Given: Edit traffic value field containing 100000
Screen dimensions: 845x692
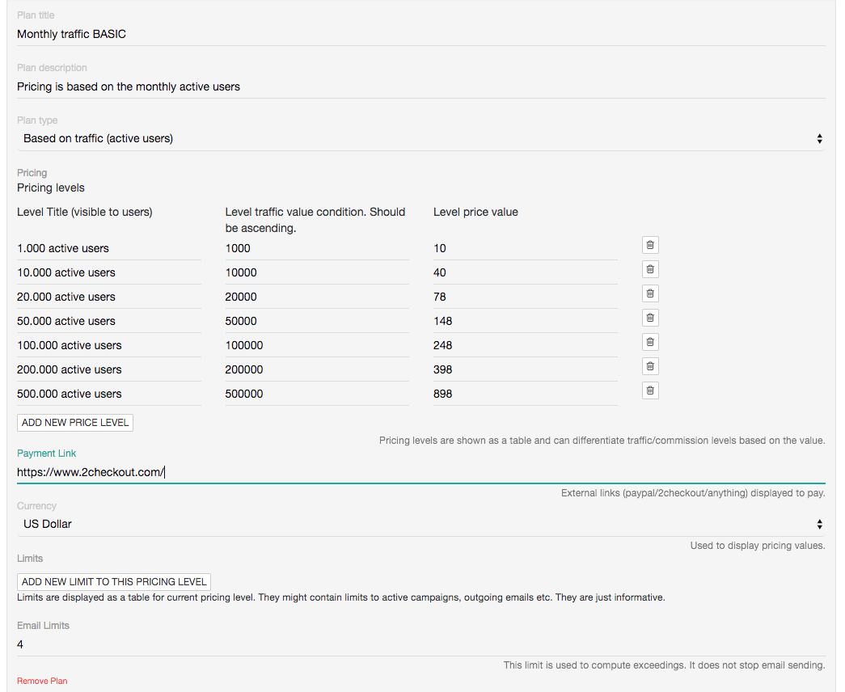Looking at the screenshot, I should [317, 345].
